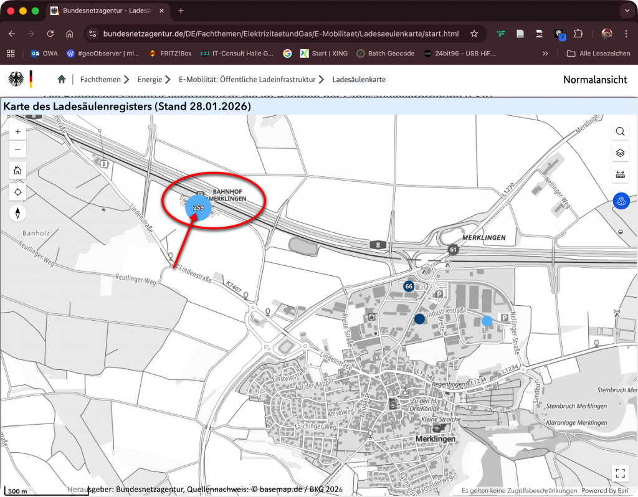Open the layers list panel
Viewport: 638px width, 497px height.
click(x=620, y=153)
